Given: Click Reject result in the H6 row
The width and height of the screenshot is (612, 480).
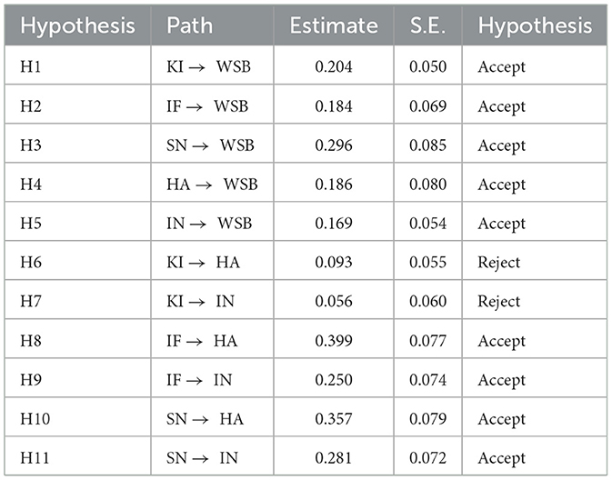Looking at the screenshot, I should (499, 263).
